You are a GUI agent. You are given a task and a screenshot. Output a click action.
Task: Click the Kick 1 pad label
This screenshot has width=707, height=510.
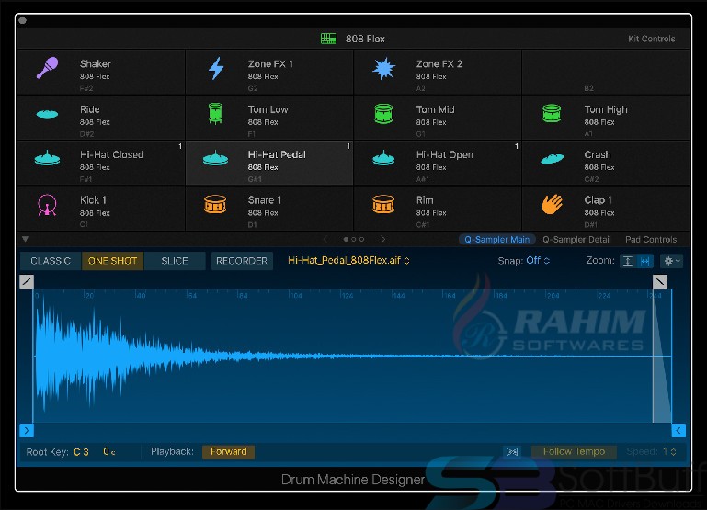93,200
